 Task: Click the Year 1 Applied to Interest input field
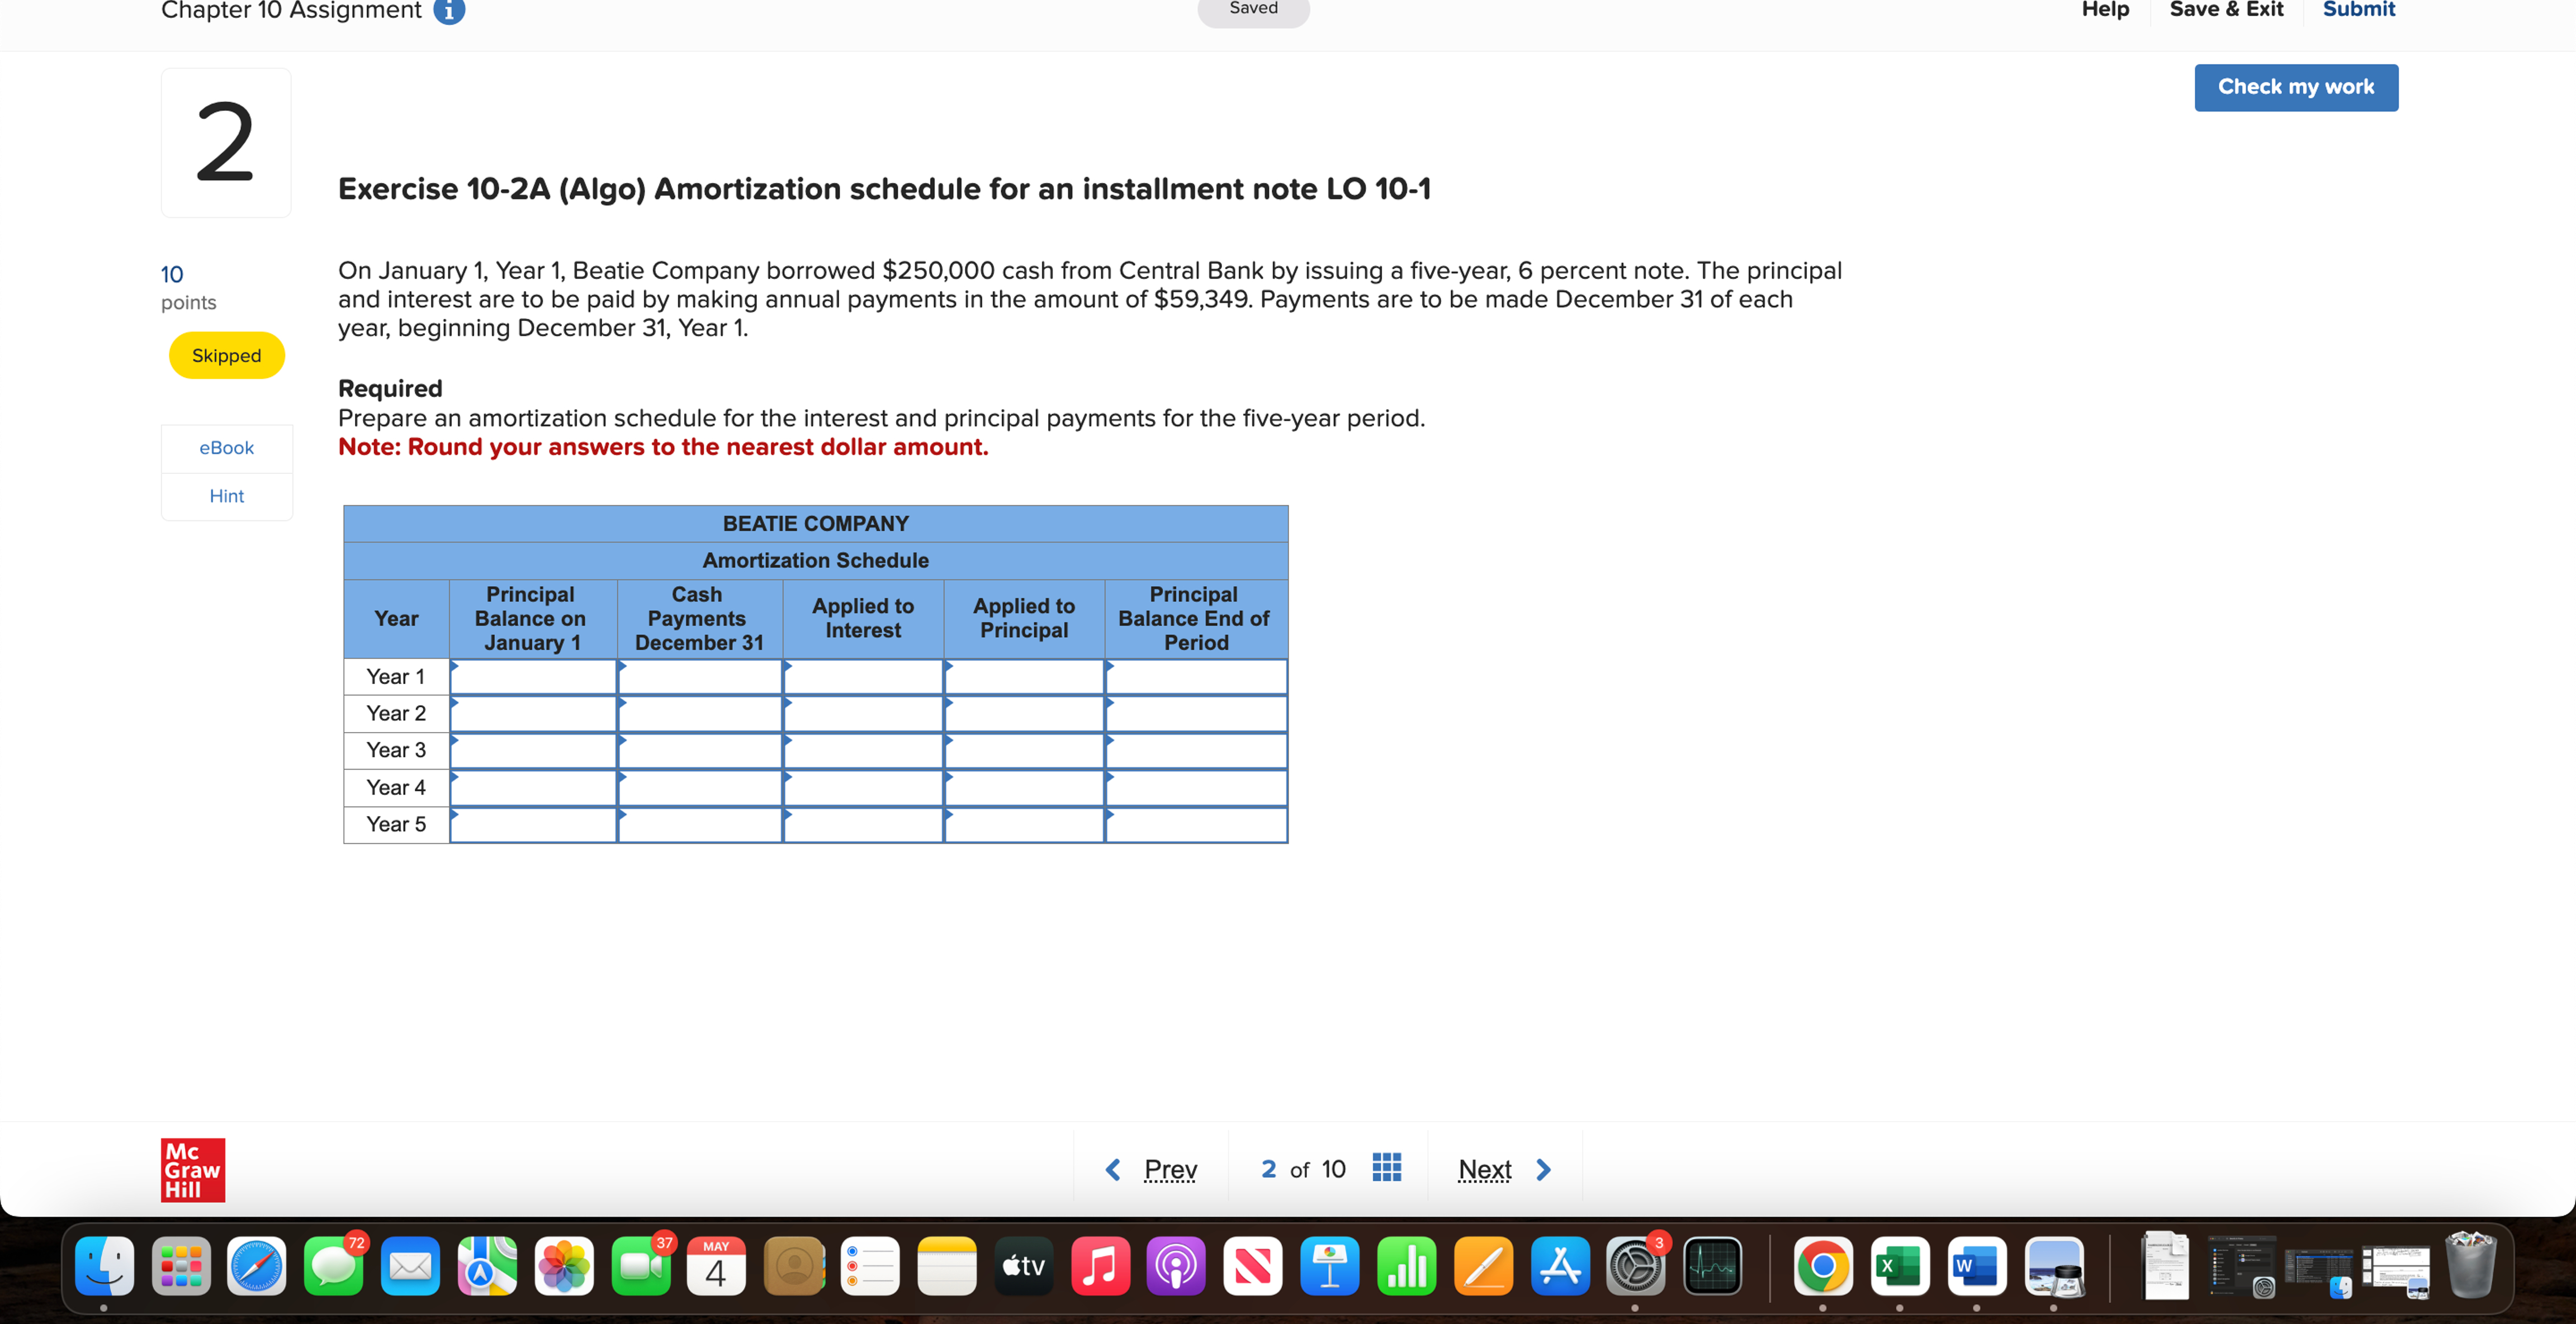click(x=863, y=677)
